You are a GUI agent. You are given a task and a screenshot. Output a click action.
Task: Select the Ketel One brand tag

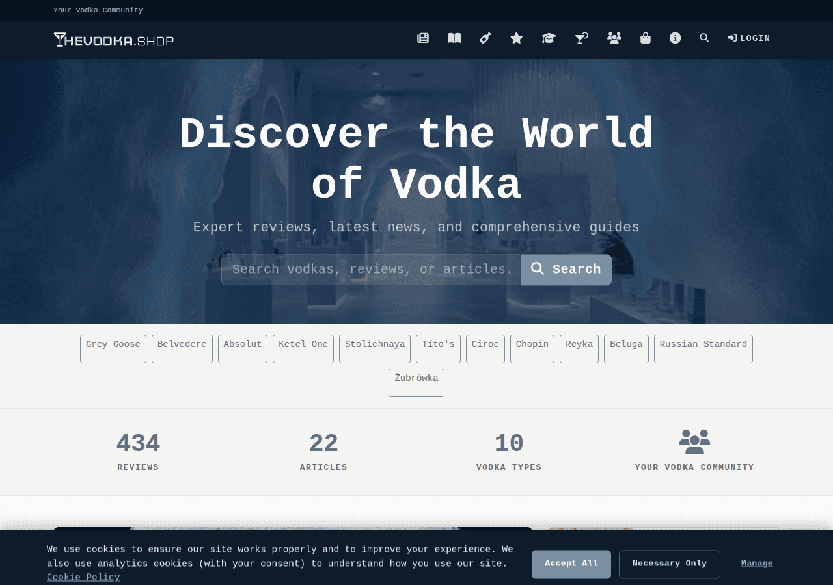coord(303,349)
